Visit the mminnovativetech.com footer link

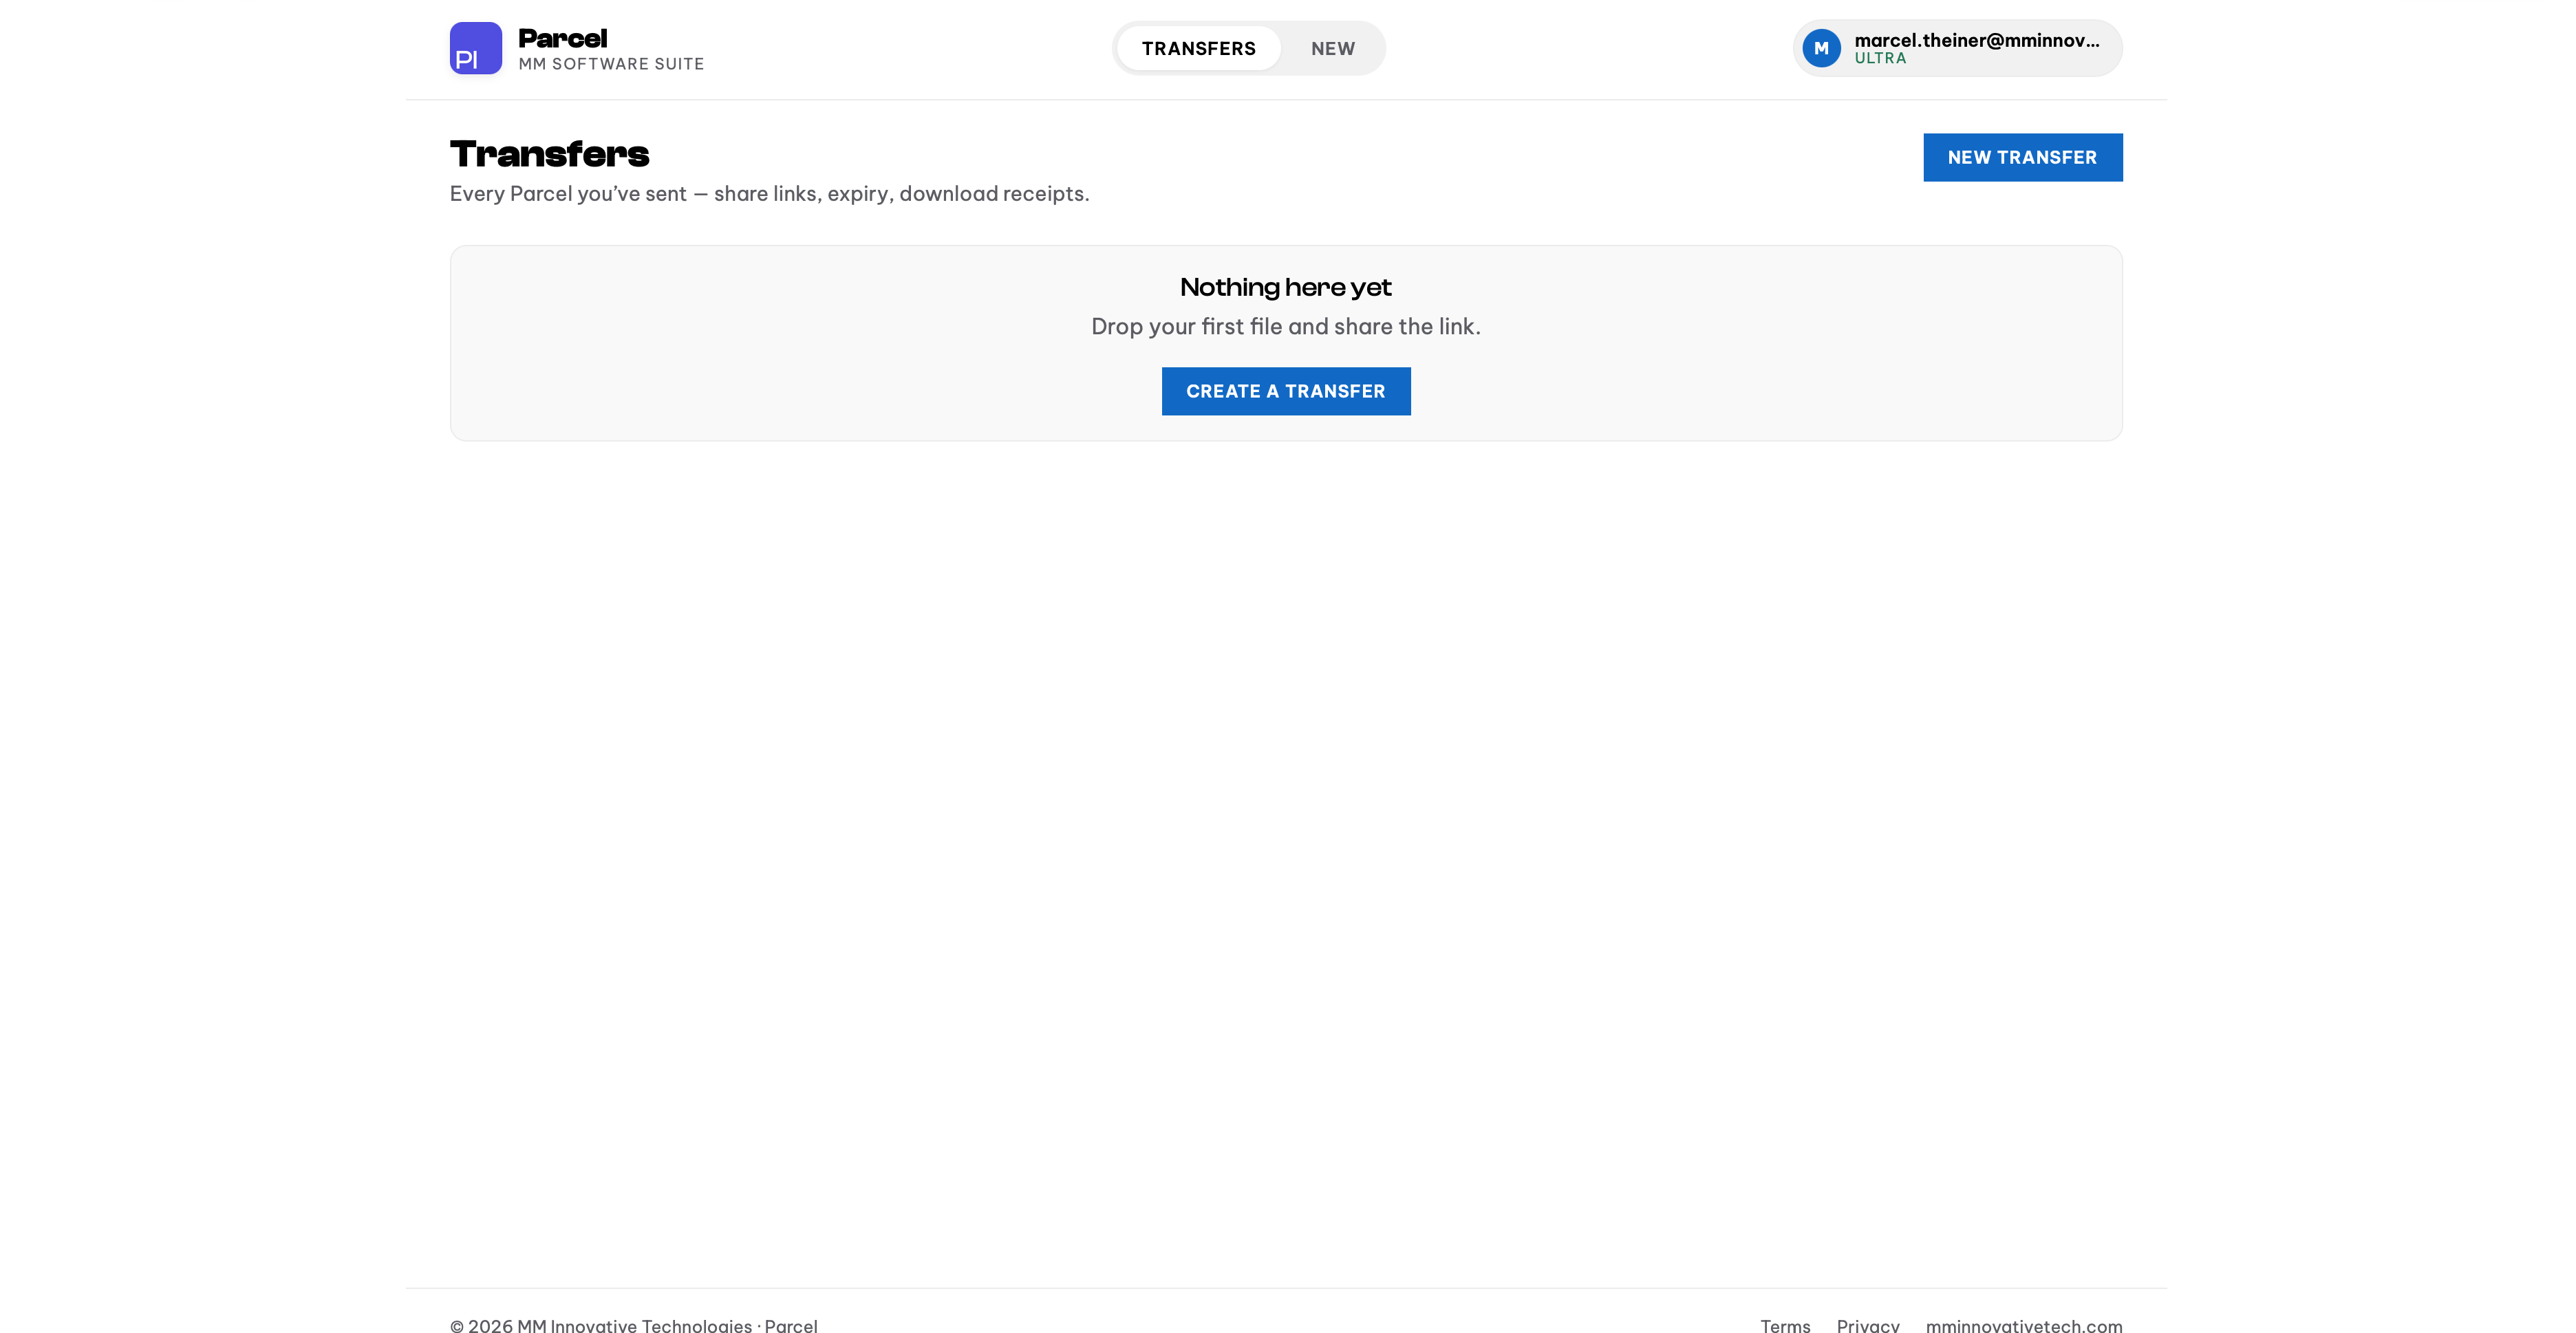coord(2024,1325)
